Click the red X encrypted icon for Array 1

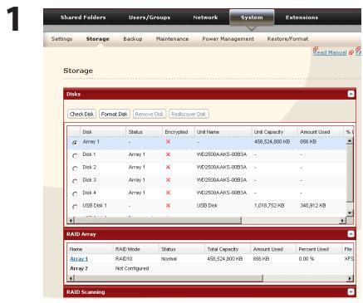(168, 142)
